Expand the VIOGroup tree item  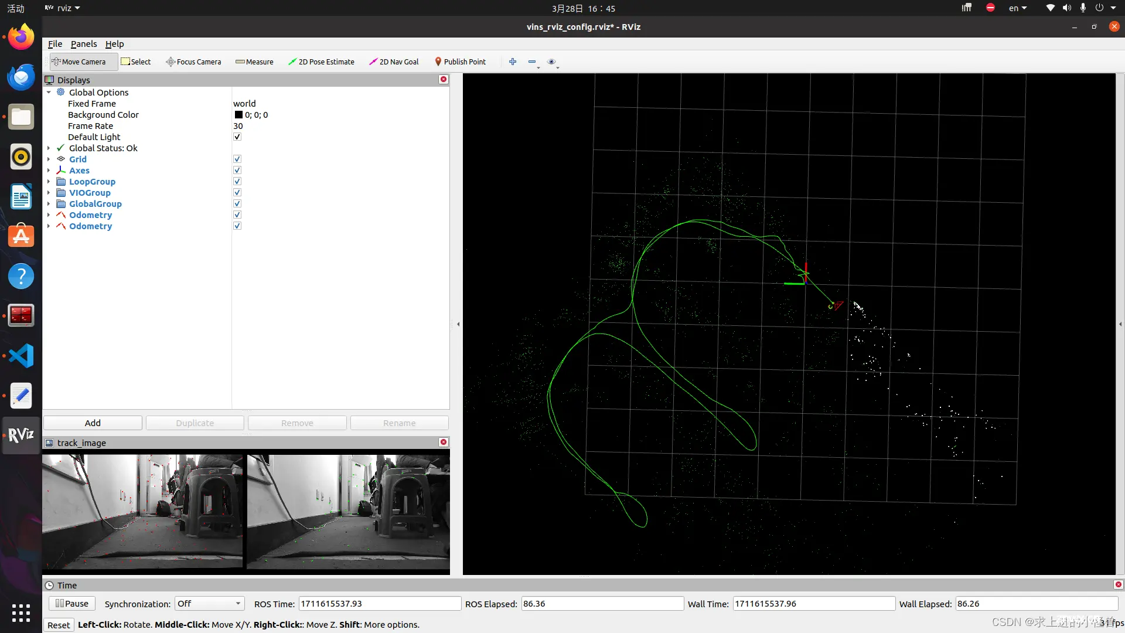coord(48,192)
